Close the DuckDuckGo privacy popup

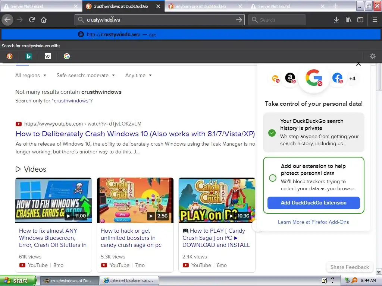[x=358, y=64]
